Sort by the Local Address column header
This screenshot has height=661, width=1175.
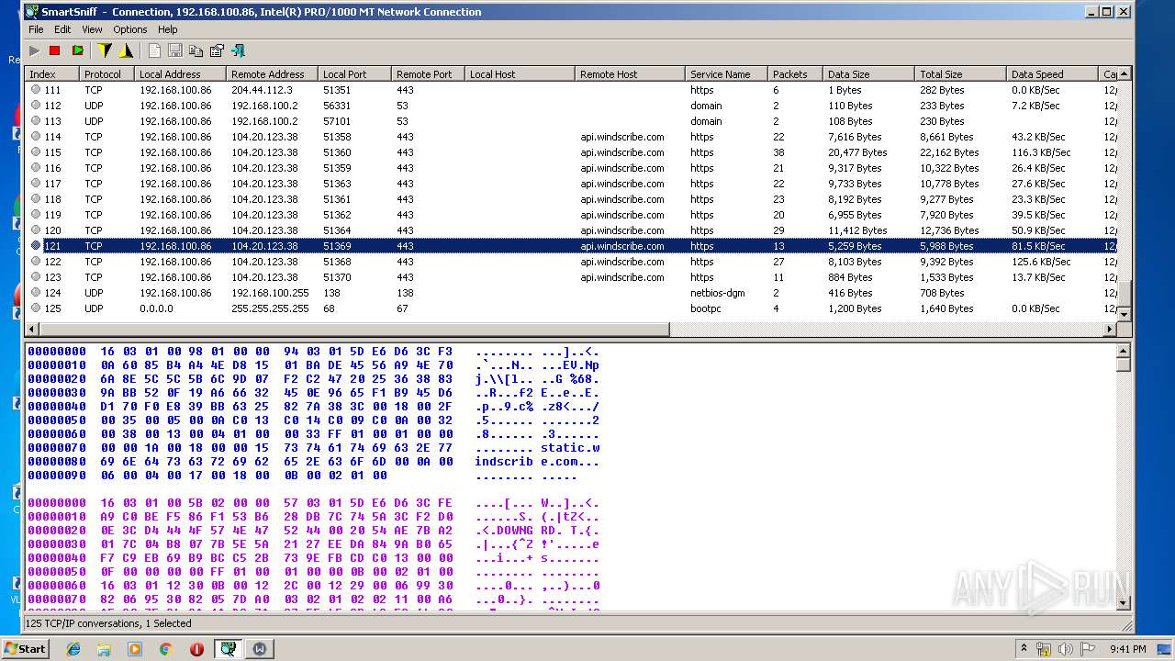point(180,74)
